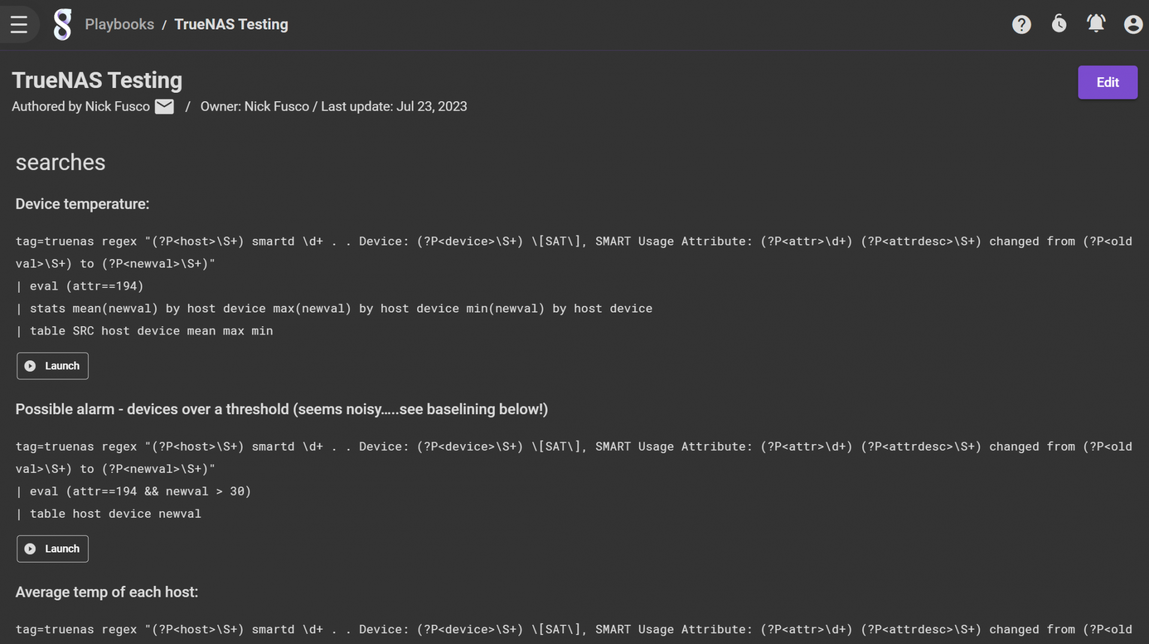Viewport: 1149px width, 644px height.
Task: Click 'Last update: Jul 23, 2023' text
Action: point(394,107)
